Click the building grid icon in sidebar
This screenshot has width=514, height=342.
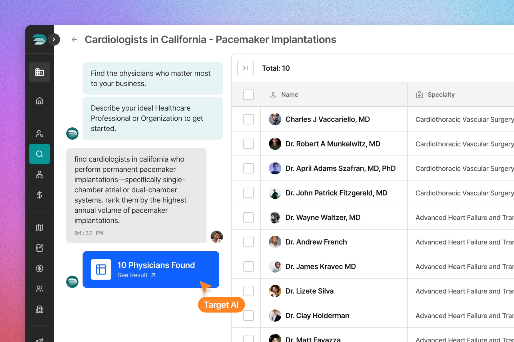[39, 72]
